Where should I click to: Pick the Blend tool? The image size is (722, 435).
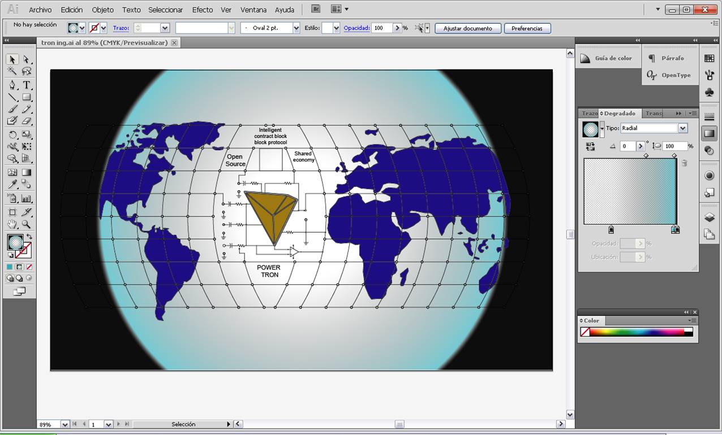click(26, 185)
